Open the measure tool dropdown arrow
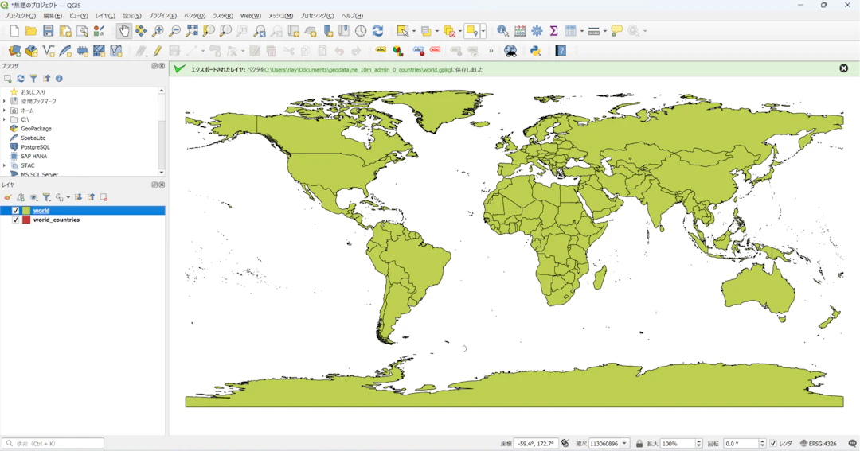Screen dimensions: 860x451 tap(605, 31)
